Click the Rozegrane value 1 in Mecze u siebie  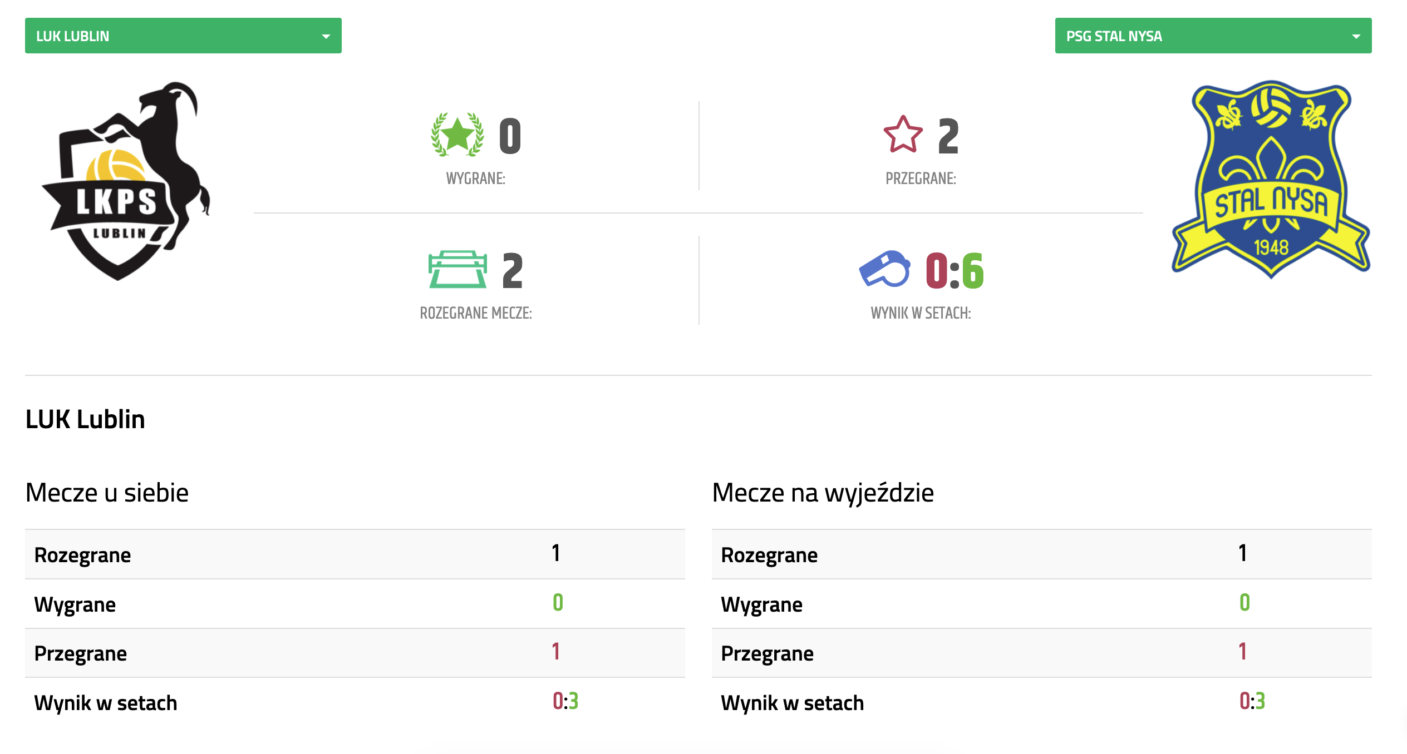point(556,553)
